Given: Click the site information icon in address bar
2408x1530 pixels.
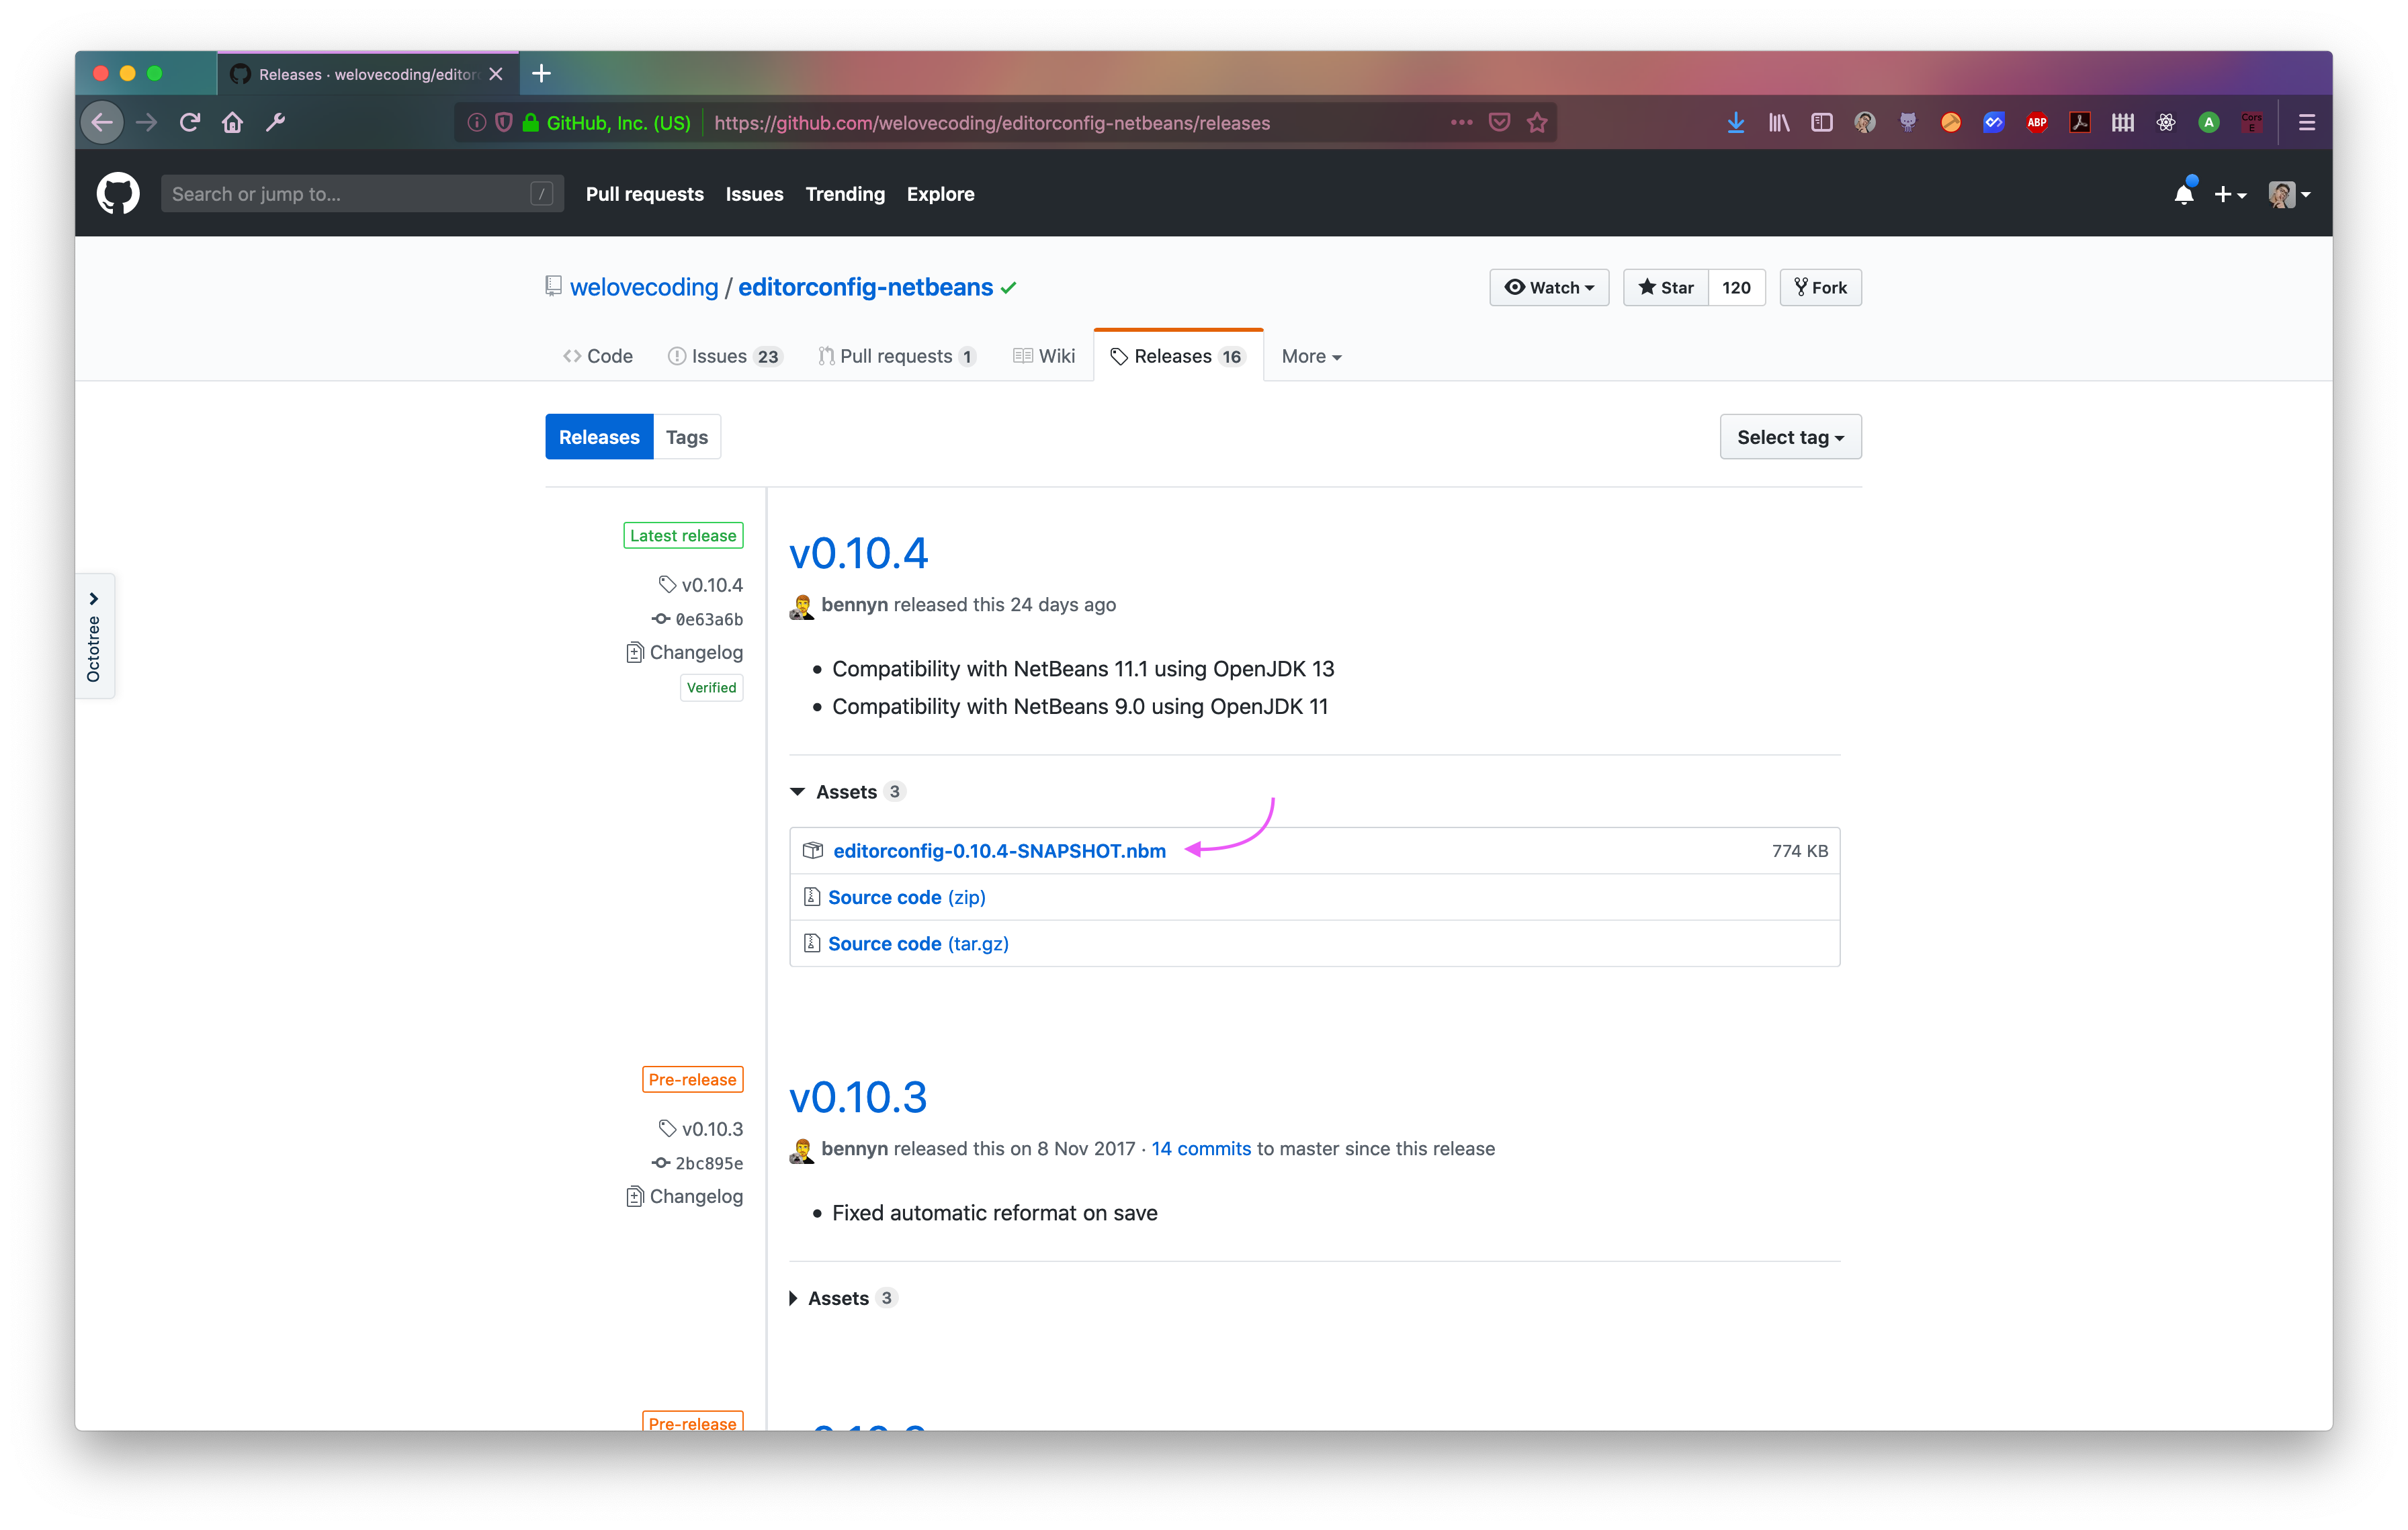Looking at the screenshot, I should [x=477, y=123].
